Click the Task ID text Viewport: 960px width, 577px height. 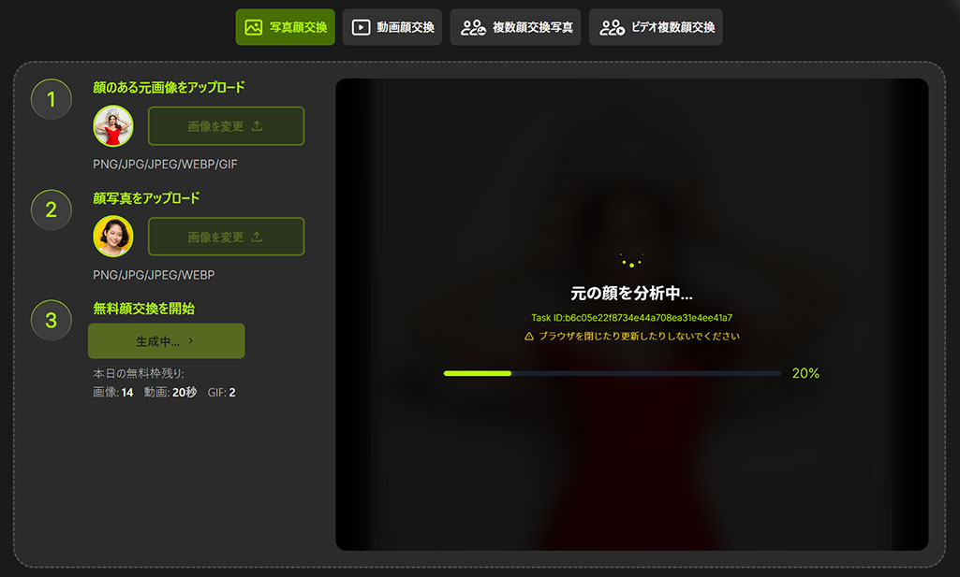(x=631, y=318)
